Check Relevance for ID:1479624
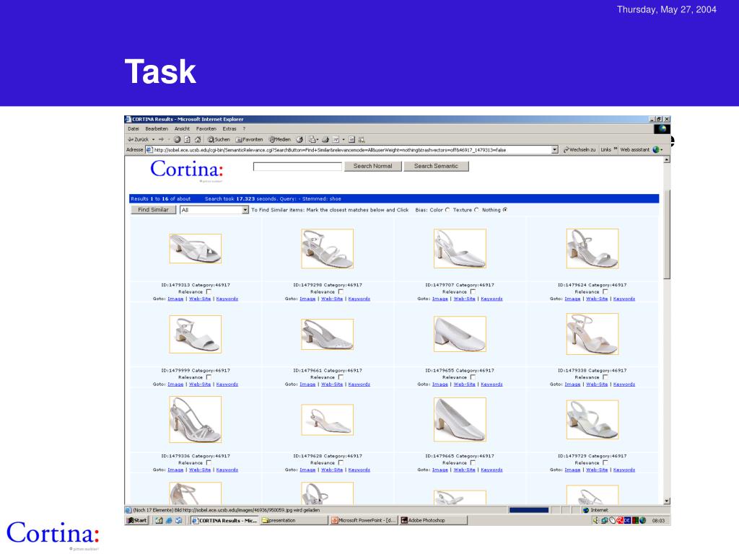The width and height of the screenshot is (739, 554). pos(605,291)
